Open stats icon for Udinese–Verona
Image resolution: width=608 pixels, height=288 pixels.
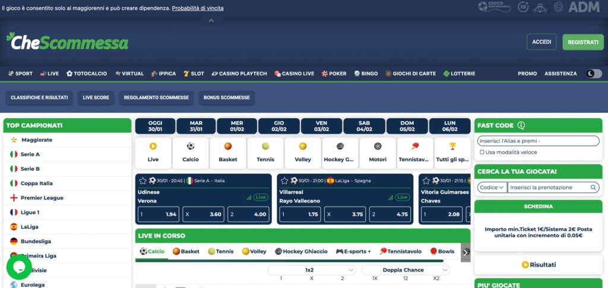249,198
